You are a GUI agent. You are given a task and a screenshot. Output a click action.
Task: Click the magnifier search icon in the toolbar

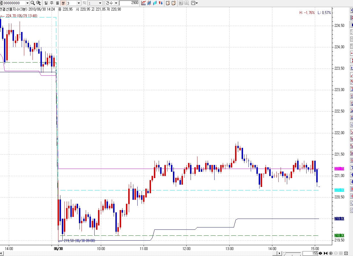point(33,3)
